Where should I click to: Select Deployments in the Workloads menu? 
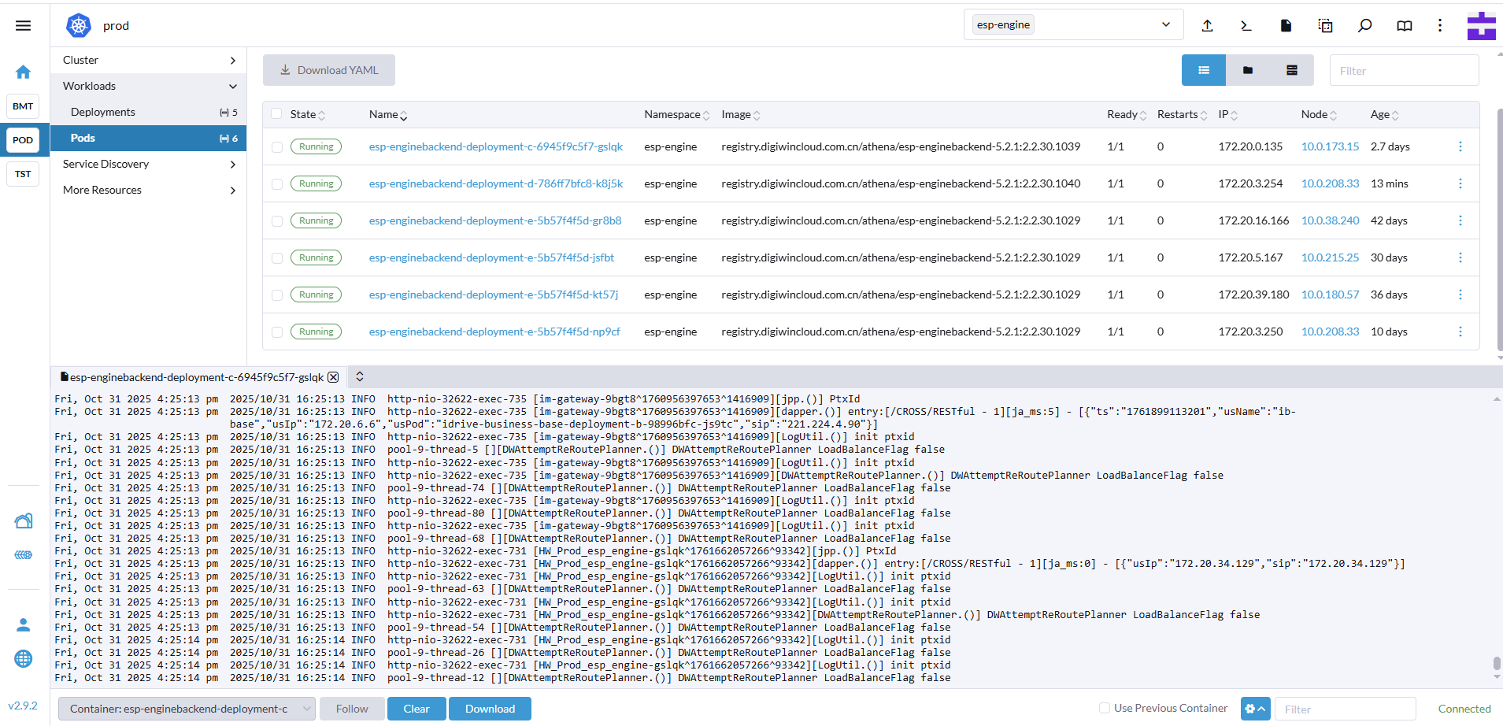coord(103,112)
